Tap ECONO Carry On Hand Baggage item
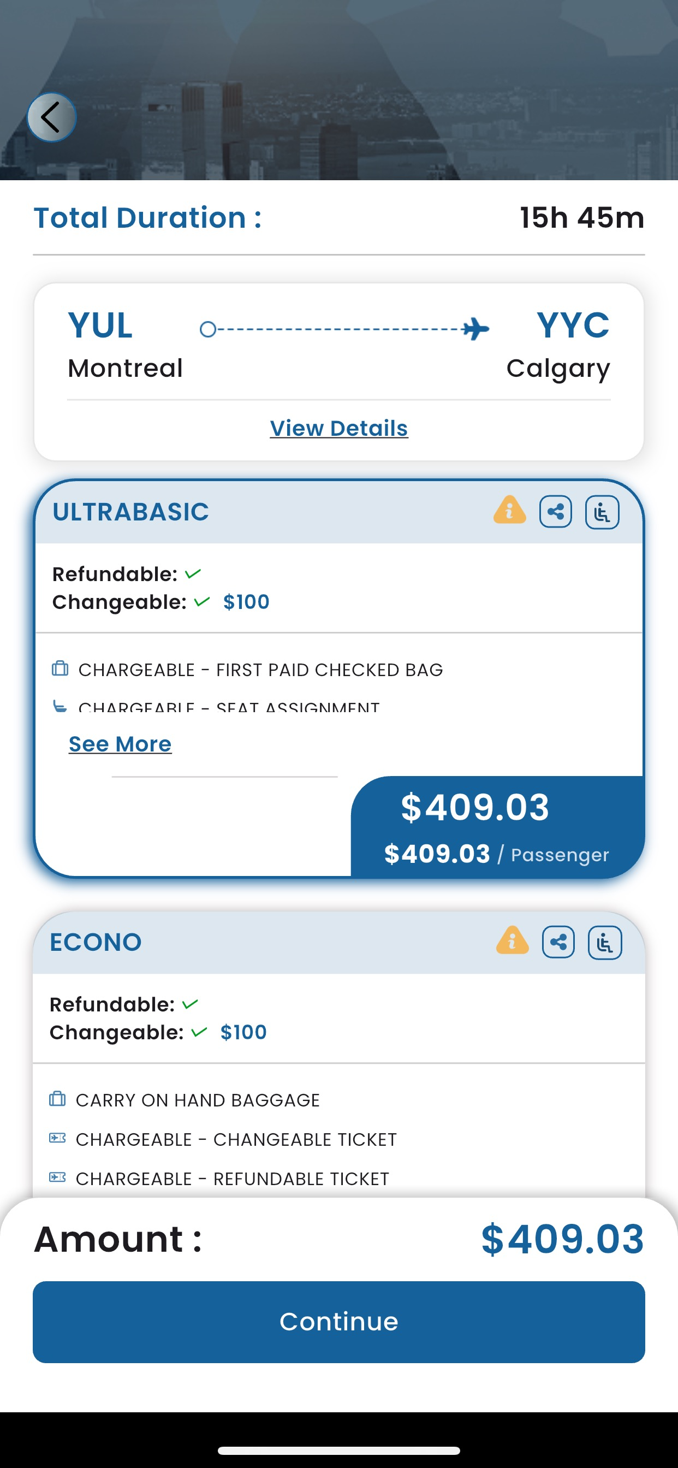The image size is (678, 1468). point(197,1100)
